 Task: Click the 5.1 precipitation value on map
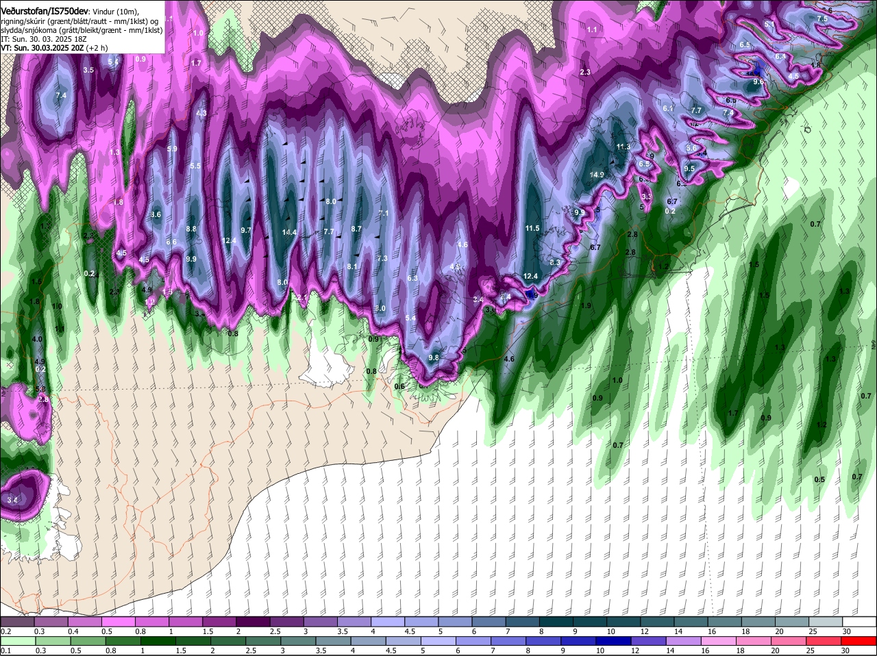point(769,25)
